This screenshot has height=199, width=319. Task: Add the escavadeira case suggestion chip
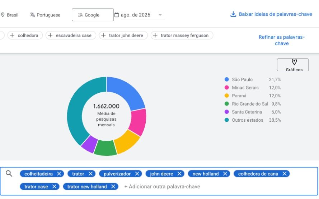(71, 35)
